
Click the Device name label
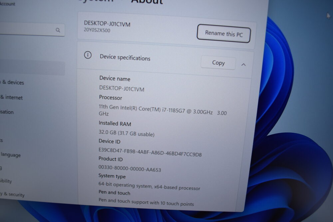(x=115, y=78)
